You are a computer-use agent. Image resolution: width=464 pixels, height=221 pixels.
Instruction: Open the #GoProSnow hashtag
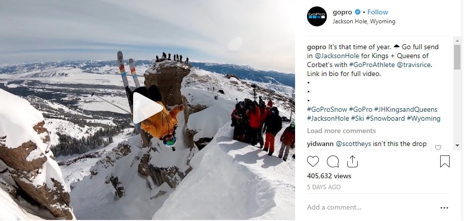(327, 109)
